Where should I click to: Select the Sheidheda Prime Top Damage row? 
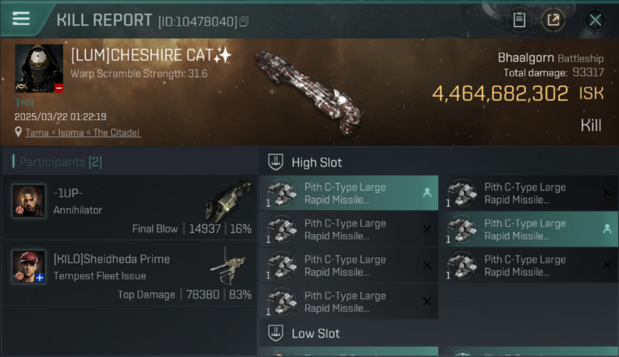130,274
